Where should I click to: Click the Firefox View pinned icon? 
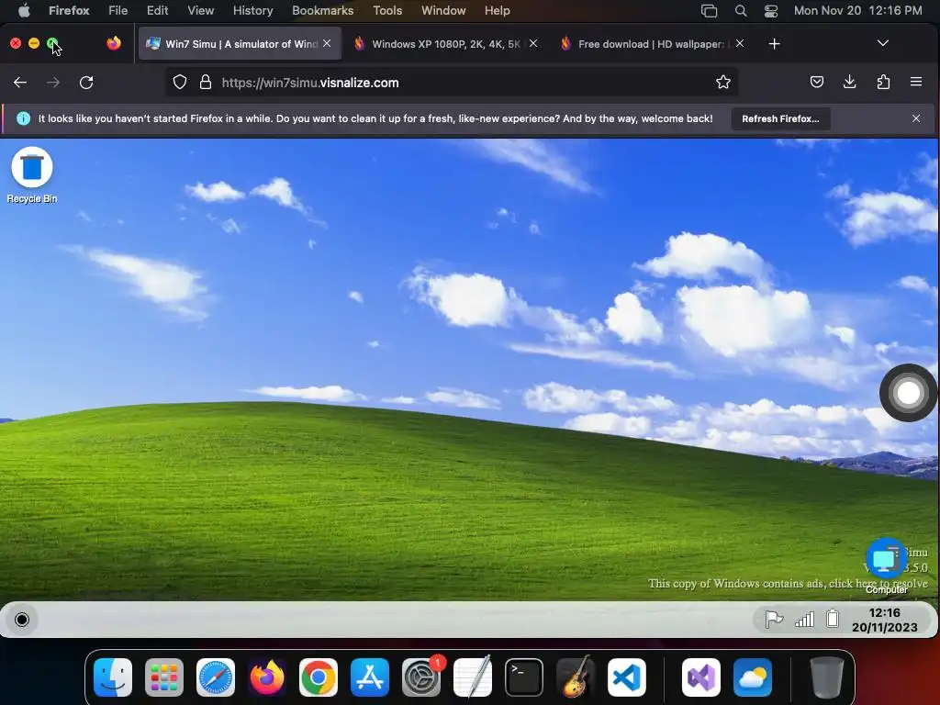(x=114, y=43)
